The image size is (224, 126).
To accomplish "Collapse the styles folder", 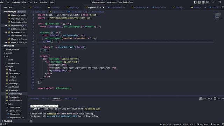I will pyautogui.click(x=10, y=104).
